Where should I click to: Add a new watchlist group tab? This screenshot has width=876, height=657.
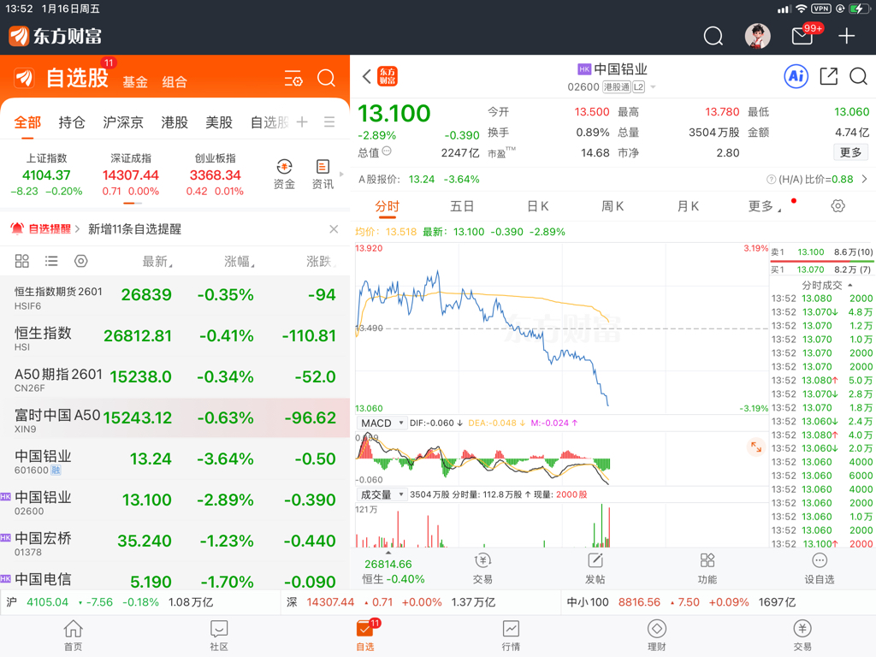pos(302,121)
